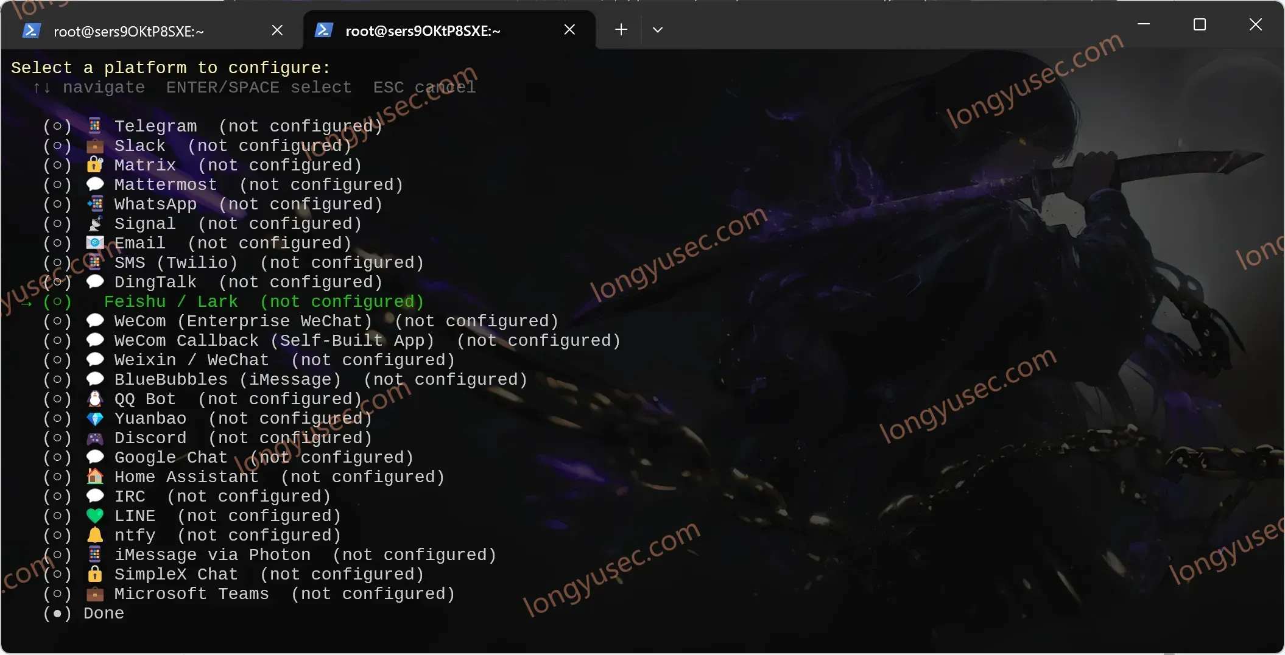Screen dimensions: 1285x655
Task: Click "(not configured)" status beside Google Chat
Action: pyautogui.click(x=332, y=457)
